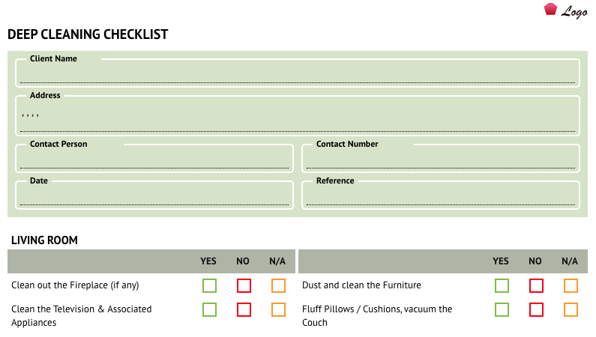The height and width of the screenshot is (337, 596).
Task: Check NO for Dust and clean the Furniture
Action: click(536, 286)
